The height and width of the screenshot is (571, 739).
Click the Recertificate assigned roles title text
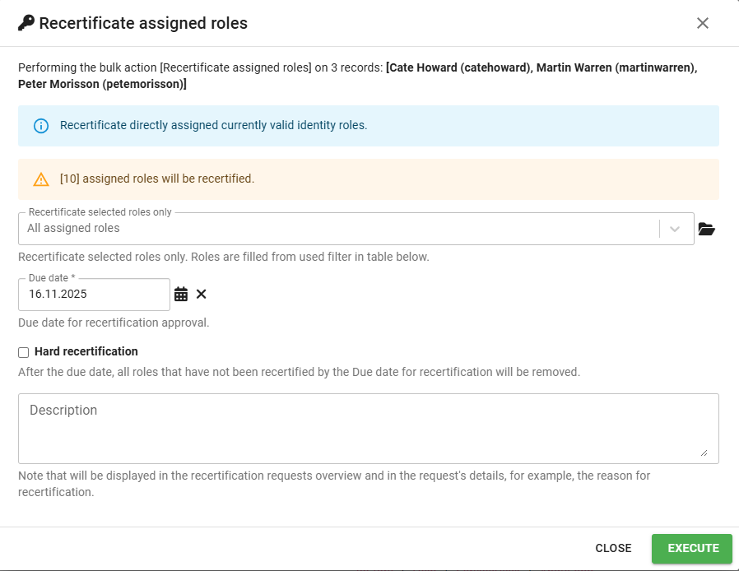click(143, 23)
